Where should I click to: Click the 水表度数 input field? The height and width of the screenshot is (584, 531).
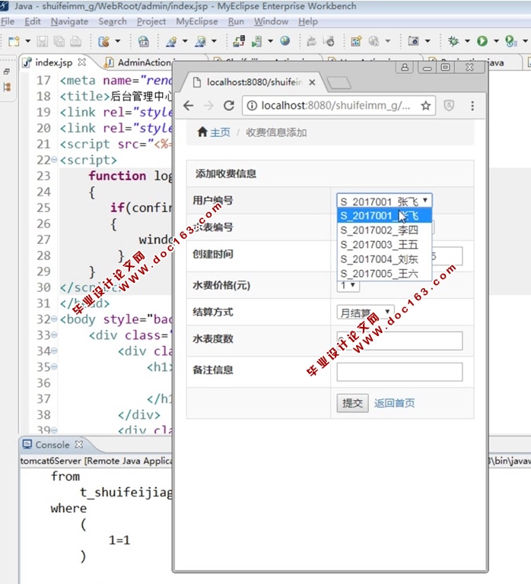point(399,341)
